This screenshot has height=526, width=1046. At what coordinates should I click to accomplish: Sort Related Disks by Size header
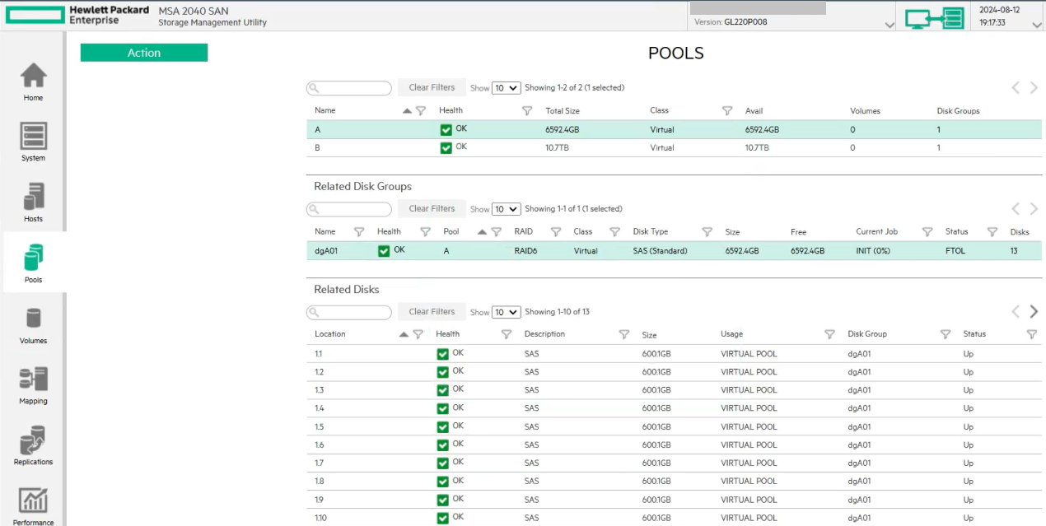pyautogui.click(x=650, y=335)
